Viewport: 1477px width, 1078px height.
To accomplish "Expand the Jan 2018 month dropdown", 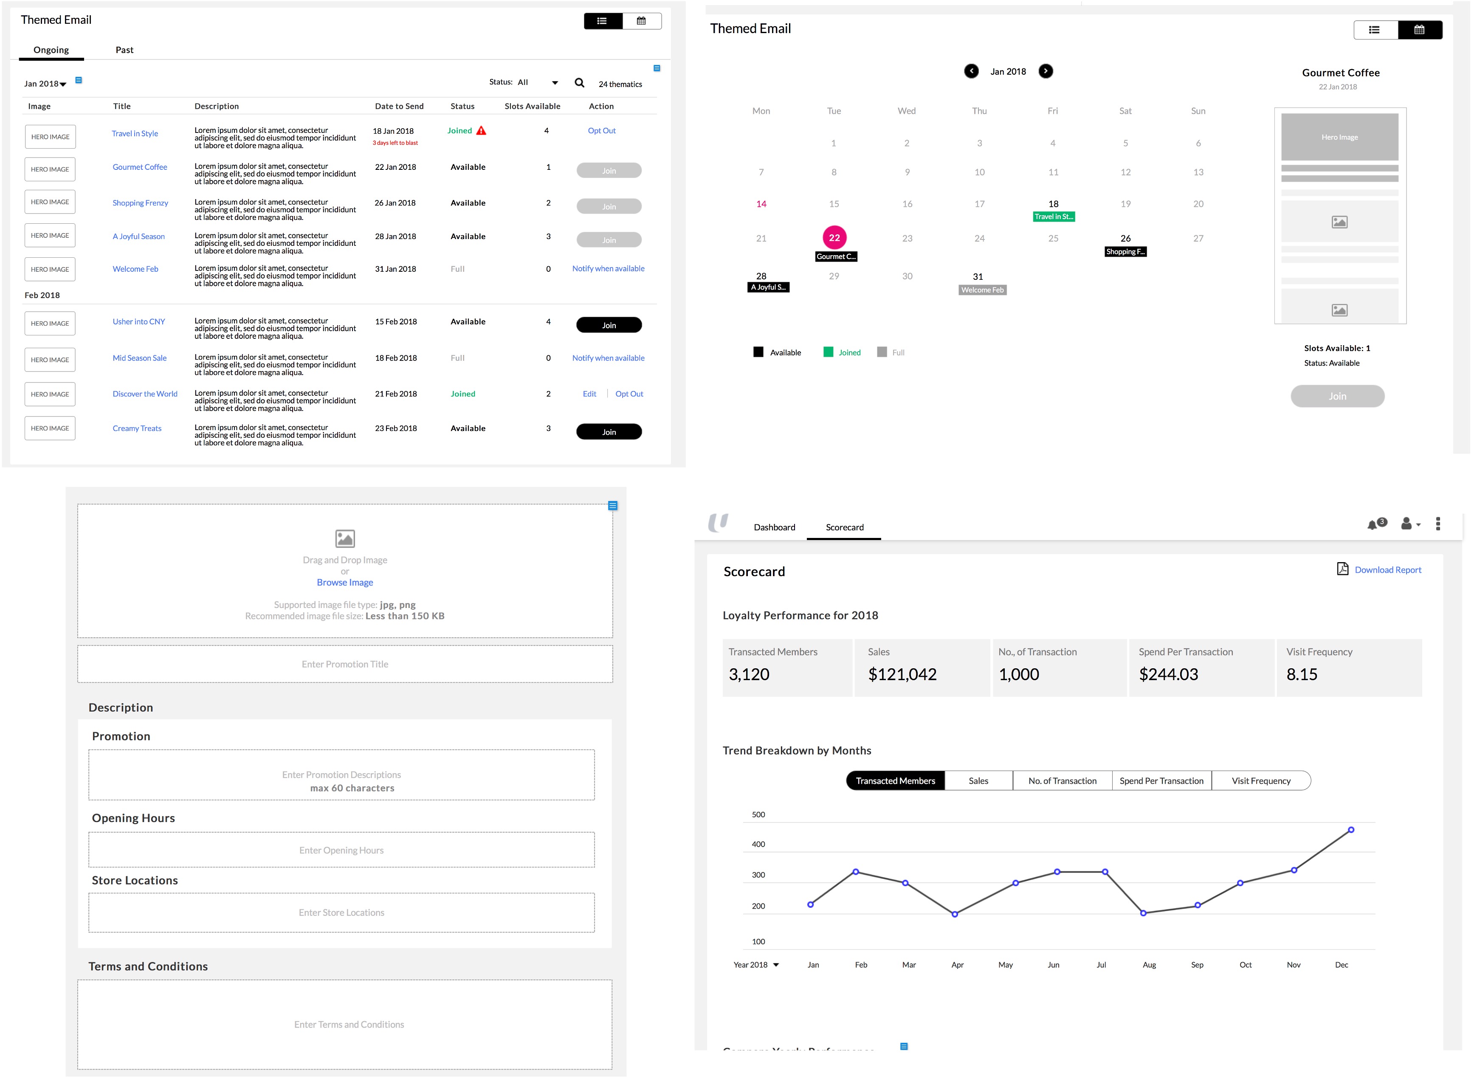I will [x=46, y=84].
